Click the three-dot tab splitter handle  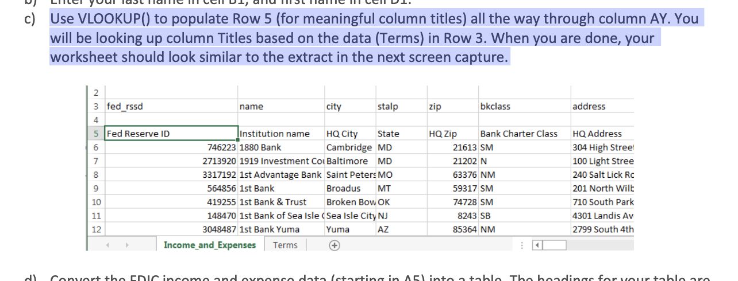(522, 245)
